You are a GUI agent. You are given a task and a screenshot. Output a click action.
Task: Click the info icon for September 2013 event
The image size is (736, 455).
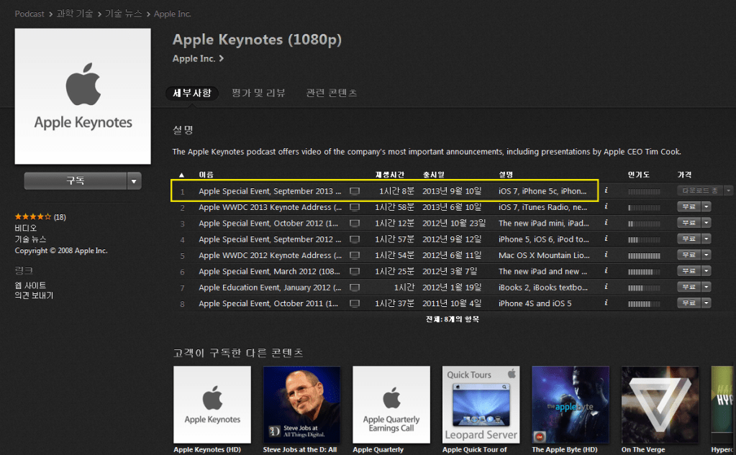coord(606,190)
